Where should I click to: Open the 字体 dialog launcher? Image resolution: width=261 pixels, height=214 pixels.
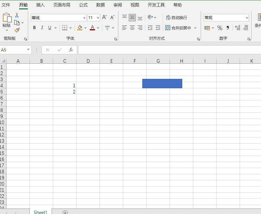(116, 39)
